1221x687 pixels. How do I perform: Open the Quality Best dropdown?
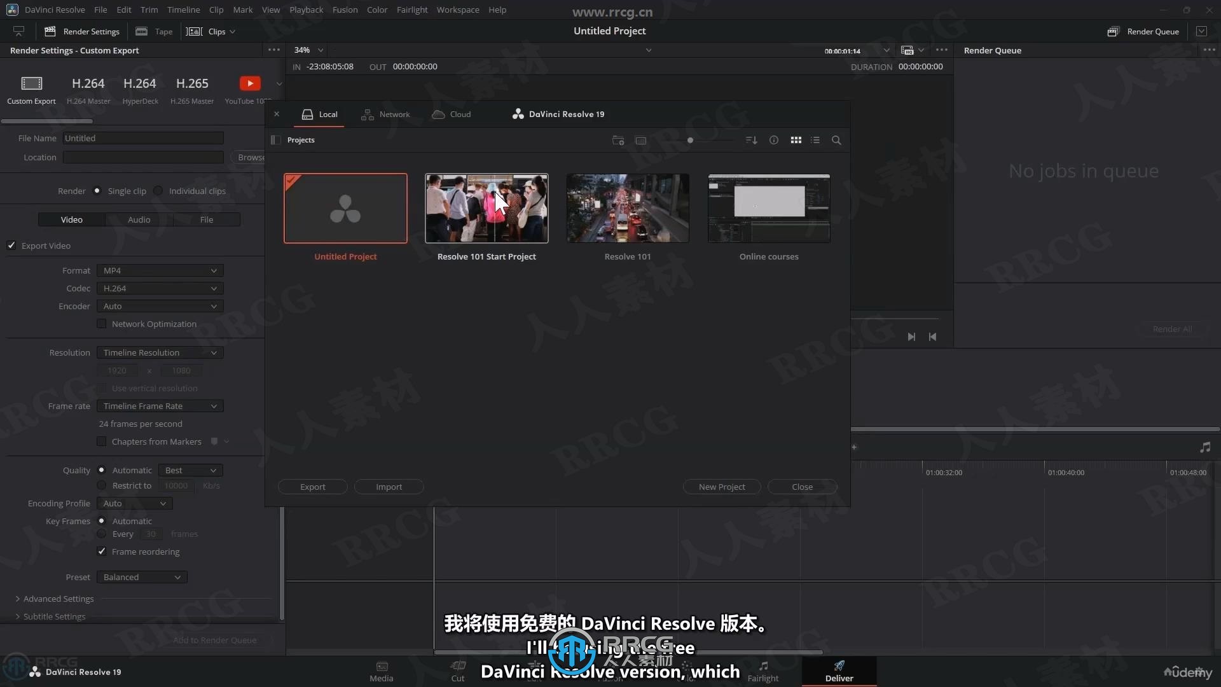[x=191, y=470]
